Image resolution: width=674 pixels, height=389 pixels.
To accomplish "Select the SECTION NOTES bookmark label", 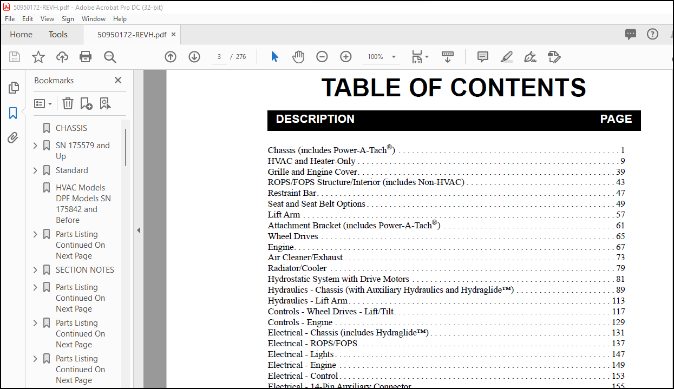I will click(85, 270).
